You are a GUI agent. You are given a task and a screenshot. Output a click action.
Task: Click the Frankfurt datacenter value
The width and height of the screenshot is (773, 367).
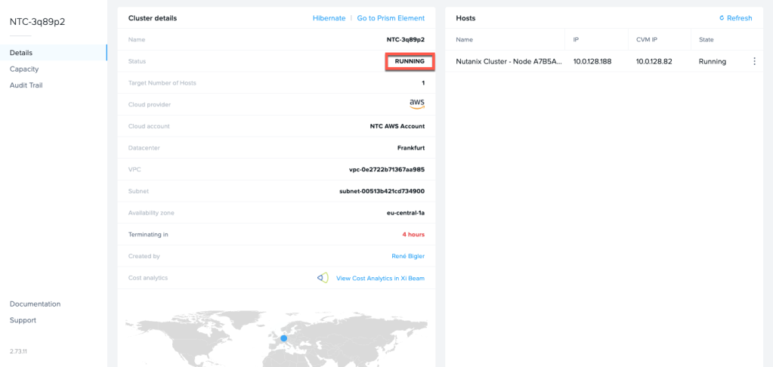(410, 148)
